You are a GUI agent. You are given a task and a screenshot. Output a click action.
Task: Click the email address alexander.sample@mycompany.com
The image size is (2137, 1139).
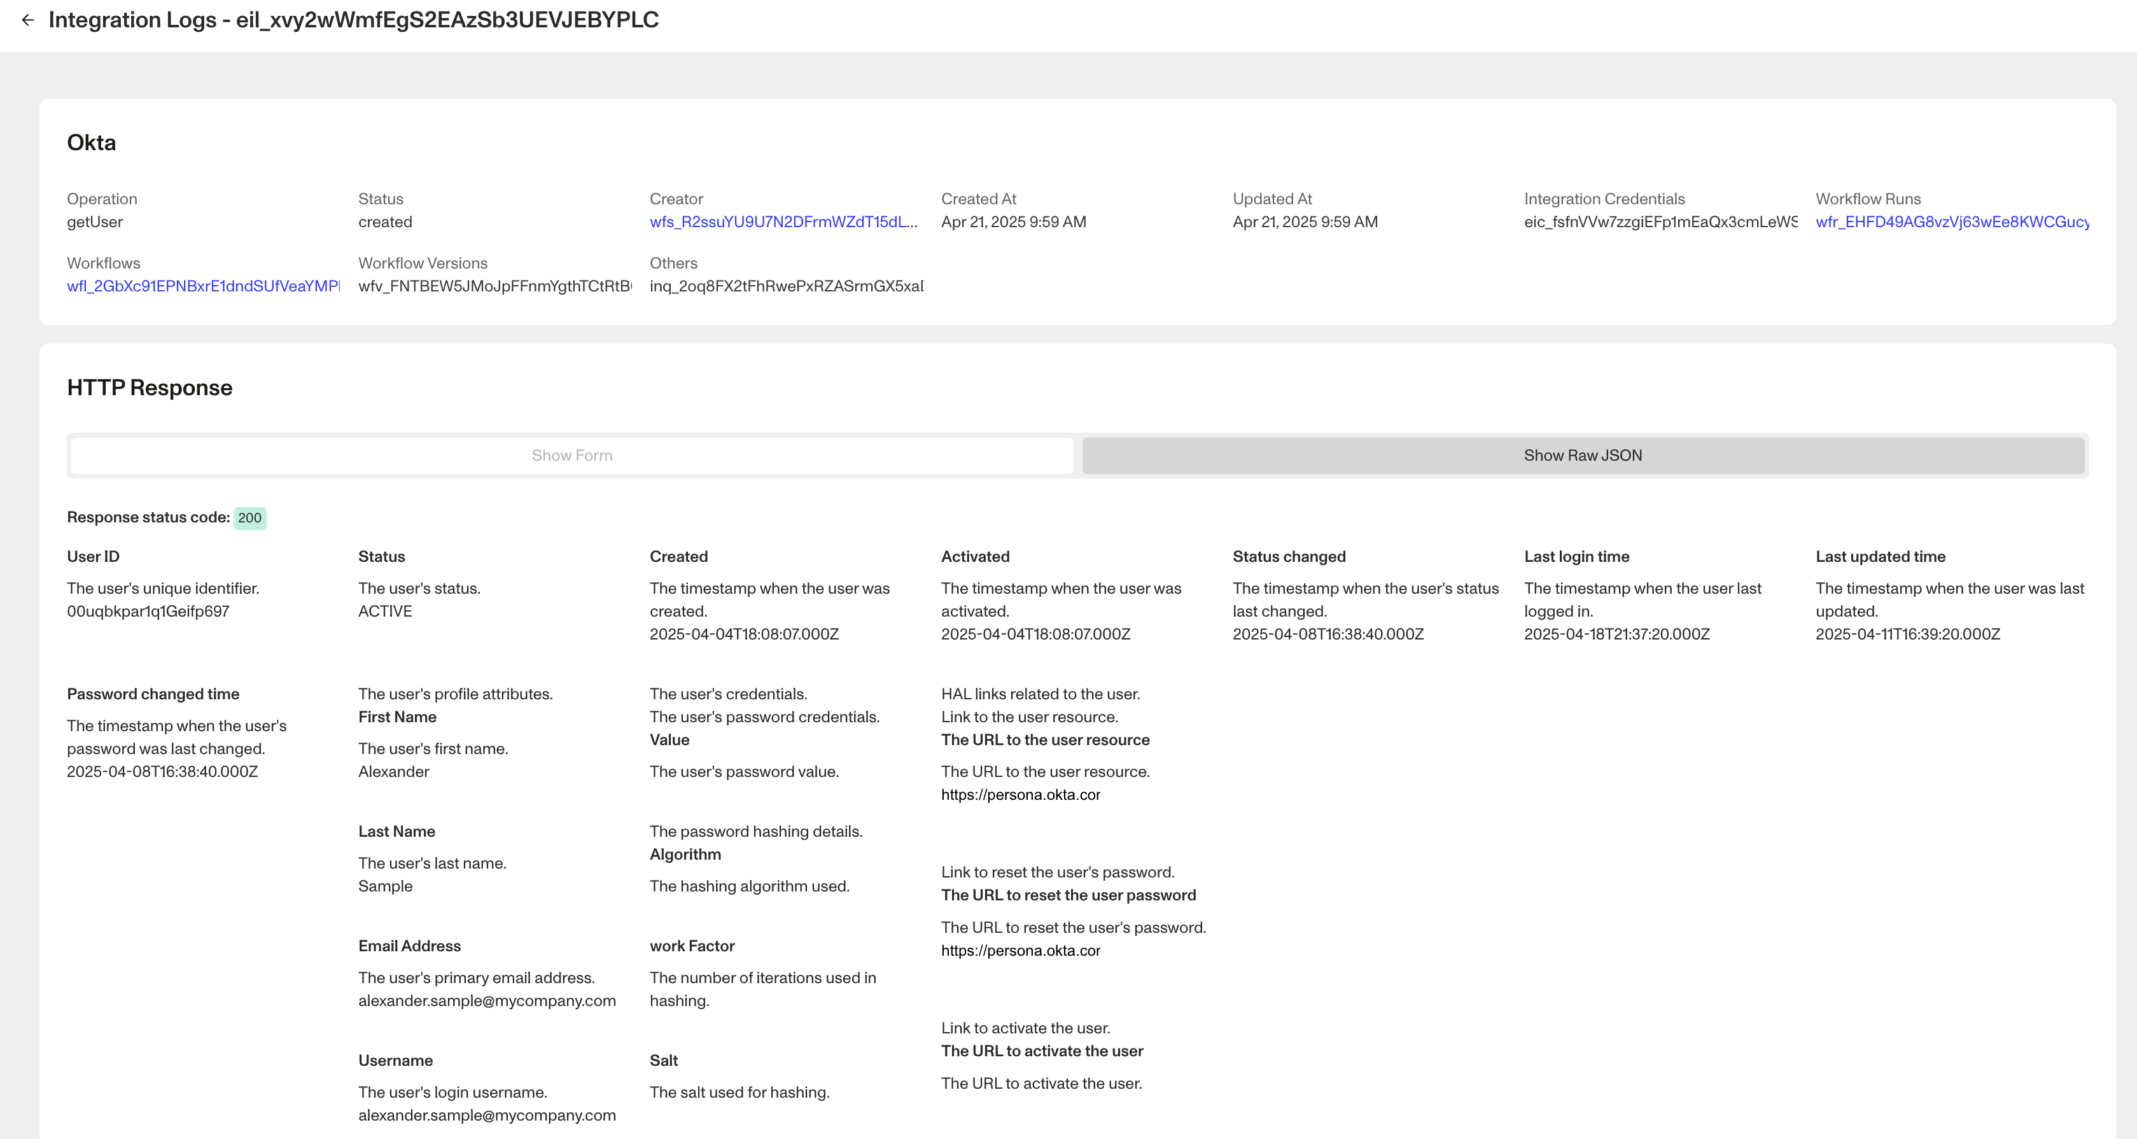(x=486, y=1000)
